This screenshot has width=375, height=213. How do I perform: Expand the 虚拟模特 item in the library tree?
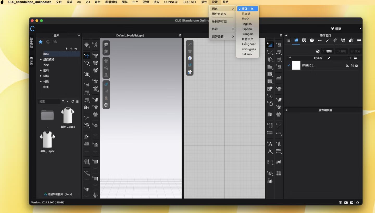41,59
